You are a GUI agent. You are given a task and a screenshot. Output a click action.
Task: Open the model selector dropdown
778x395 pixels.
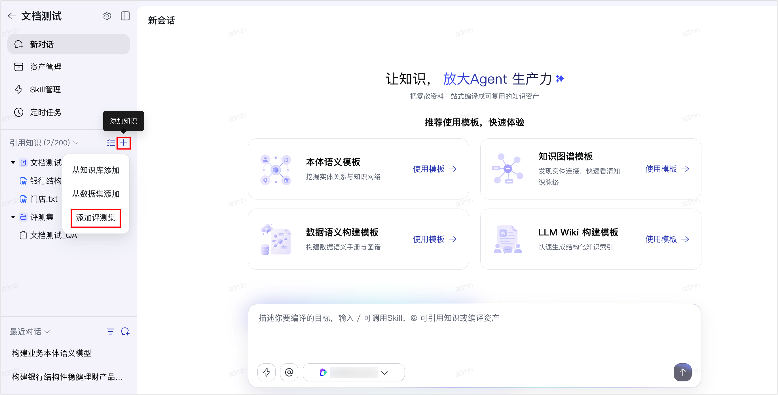354,372
